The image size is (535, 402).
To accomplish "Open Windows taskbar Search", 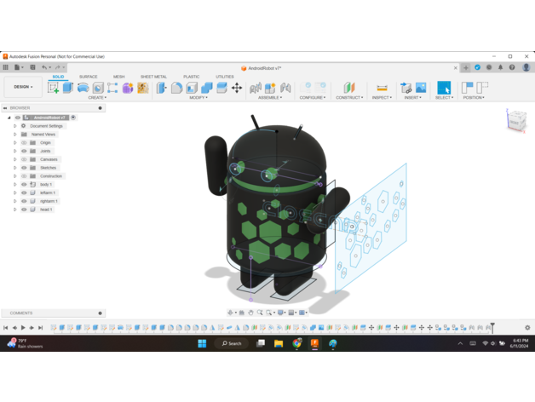I will tap(230, 343).
